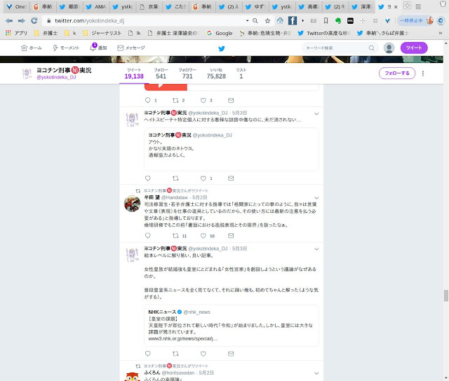
Task: Open the 半田 望 profile picture thumbnail
Action: [132, 204]
